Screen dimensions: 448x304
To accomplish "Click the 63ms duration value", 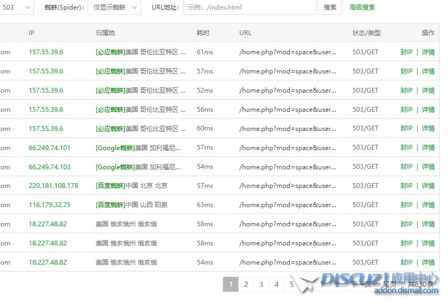I will [x=205, y=205].
